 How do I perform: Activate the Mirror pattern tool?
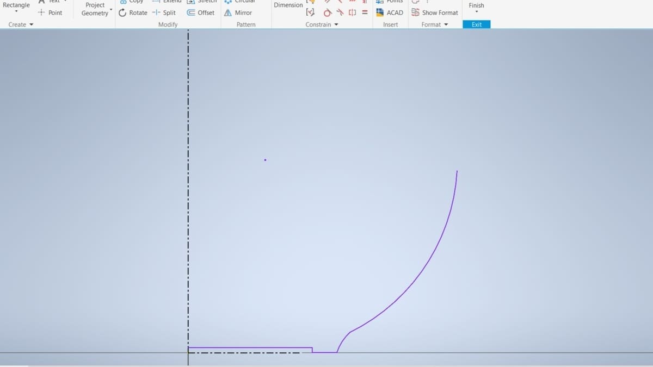point(238,13)
